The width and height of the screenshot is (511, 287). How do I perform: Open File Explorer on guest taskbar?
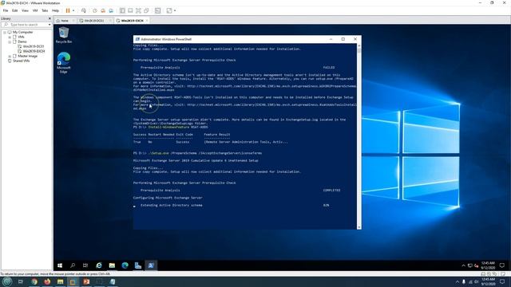112,265
